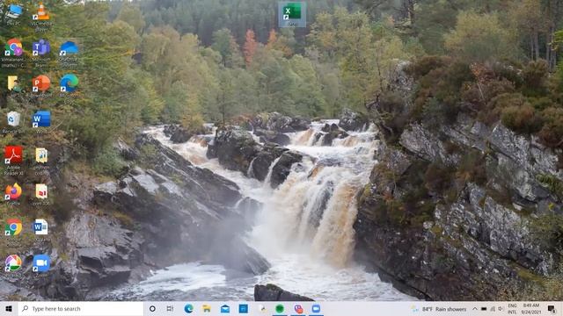Launch Word desktop shortcut
Screen dimensions: 563x316
pos(41,122)
